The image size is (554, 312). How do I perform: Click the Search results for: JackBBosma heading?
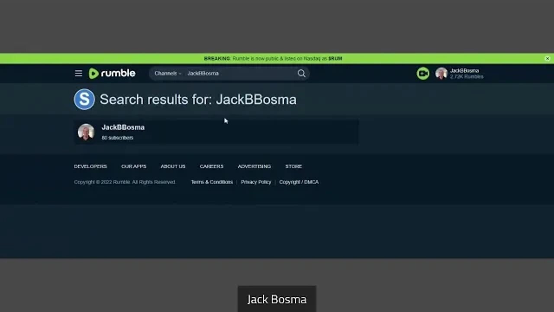pyautogui.click(x=198, y=99)
